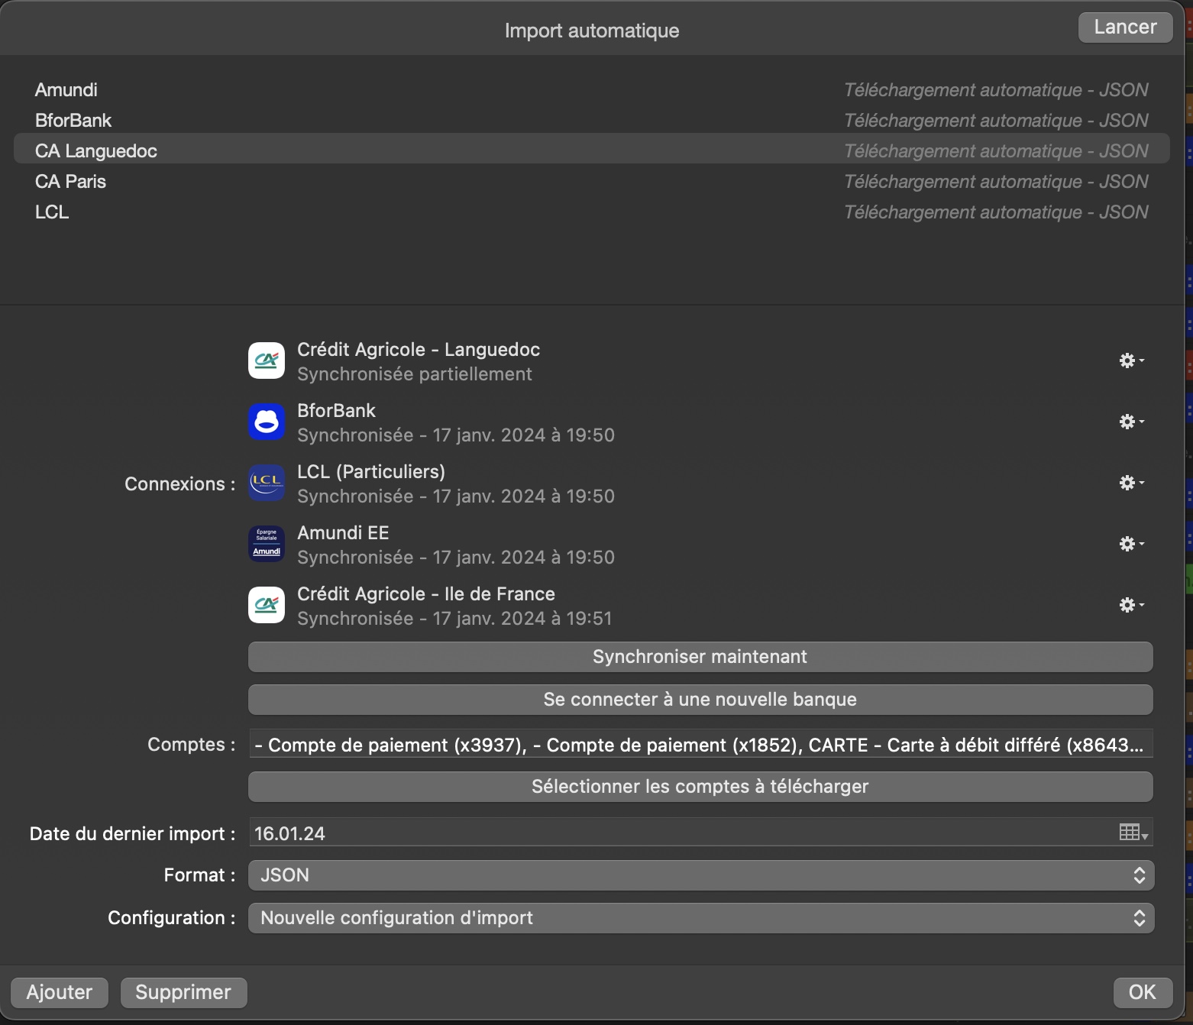Click Crédit Agricole - Ile de France name
Image resolution: width=1193 pixels, height=1025 pixels.
pos(426,594)
